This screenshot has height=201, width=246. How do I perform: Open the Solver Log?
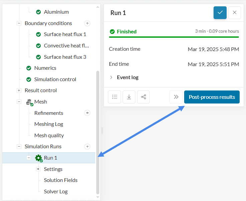[x=55, y=192]
